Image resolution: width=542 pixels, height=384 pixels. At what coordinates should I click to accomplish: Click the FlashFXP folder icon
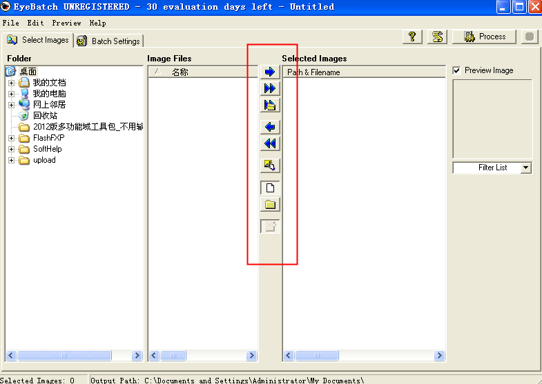pyautogui.click(x=24, y=138)
